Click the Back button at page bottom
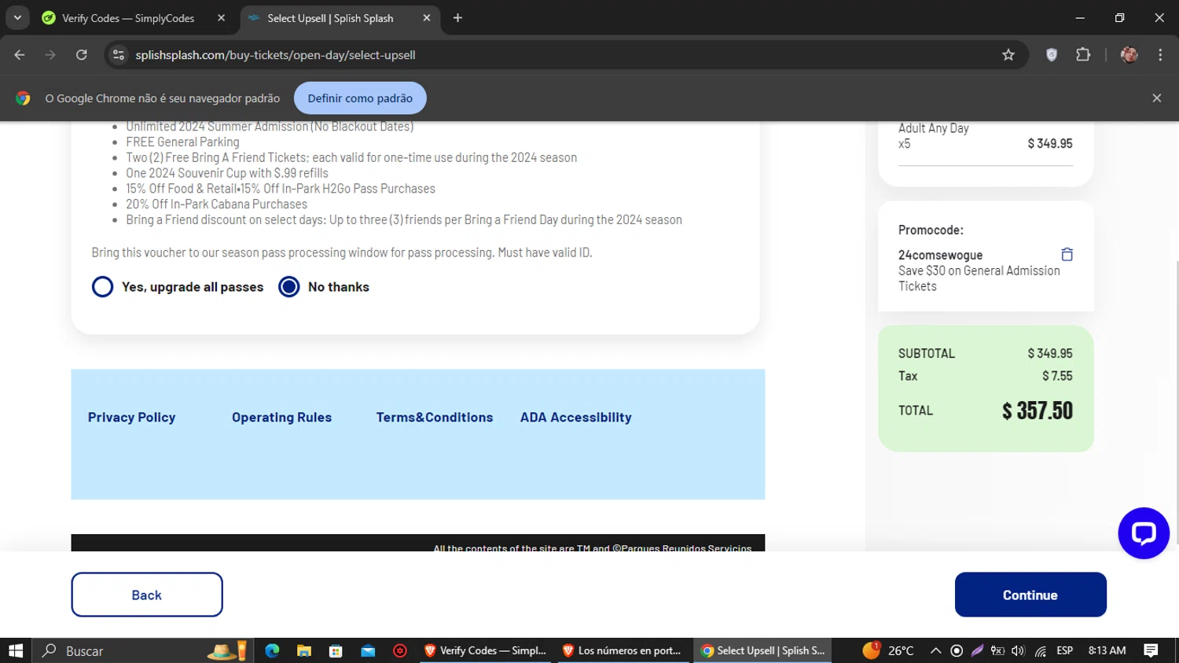The width and height of the screenshot is (1179, 663). [x=147, y=595]
